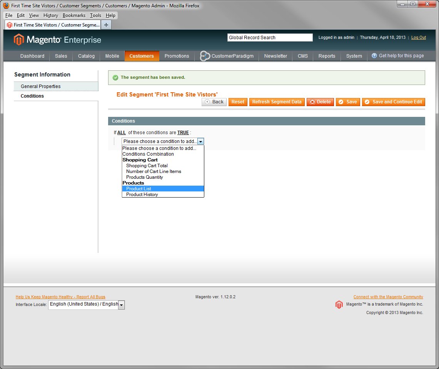Delete this customer segment
Screen dimensions: 439x369
[320, 102]
